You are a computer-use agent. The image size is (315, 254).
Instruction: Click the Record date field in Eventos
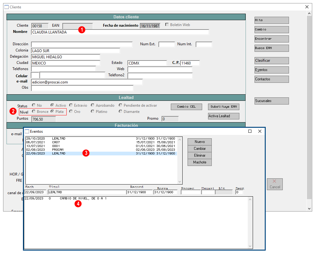(x=140, y=192)
